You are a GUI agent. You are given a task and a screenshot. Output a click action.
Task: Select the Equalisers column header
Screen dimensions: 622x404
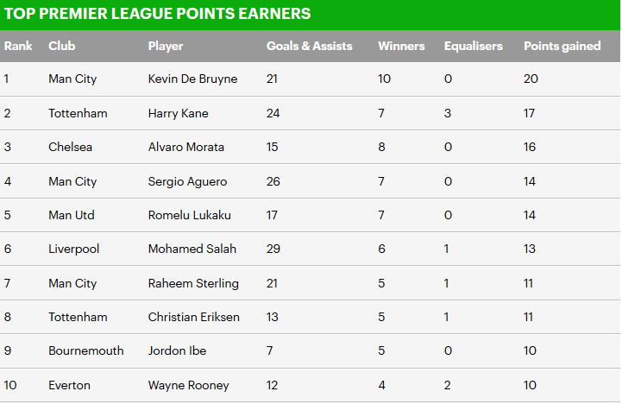click(x=473, y=46)
